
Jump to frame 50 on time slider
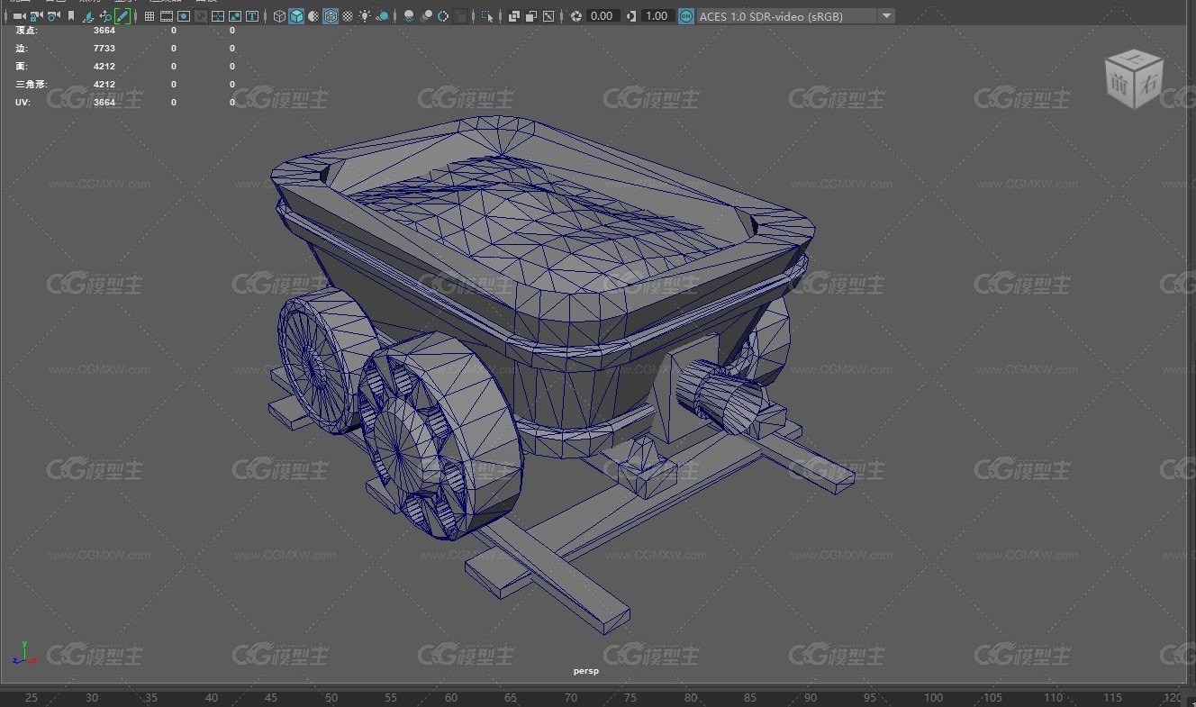pos(331,698)
